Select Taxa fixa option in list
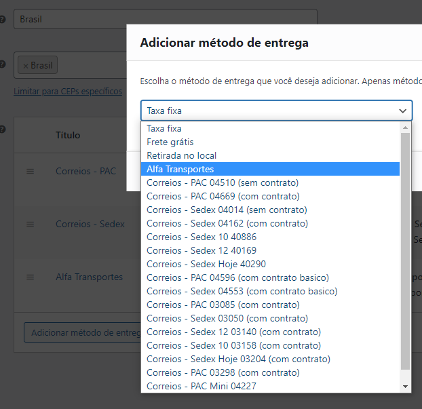Viewport: 422px width, 409px height. (270, 128)
